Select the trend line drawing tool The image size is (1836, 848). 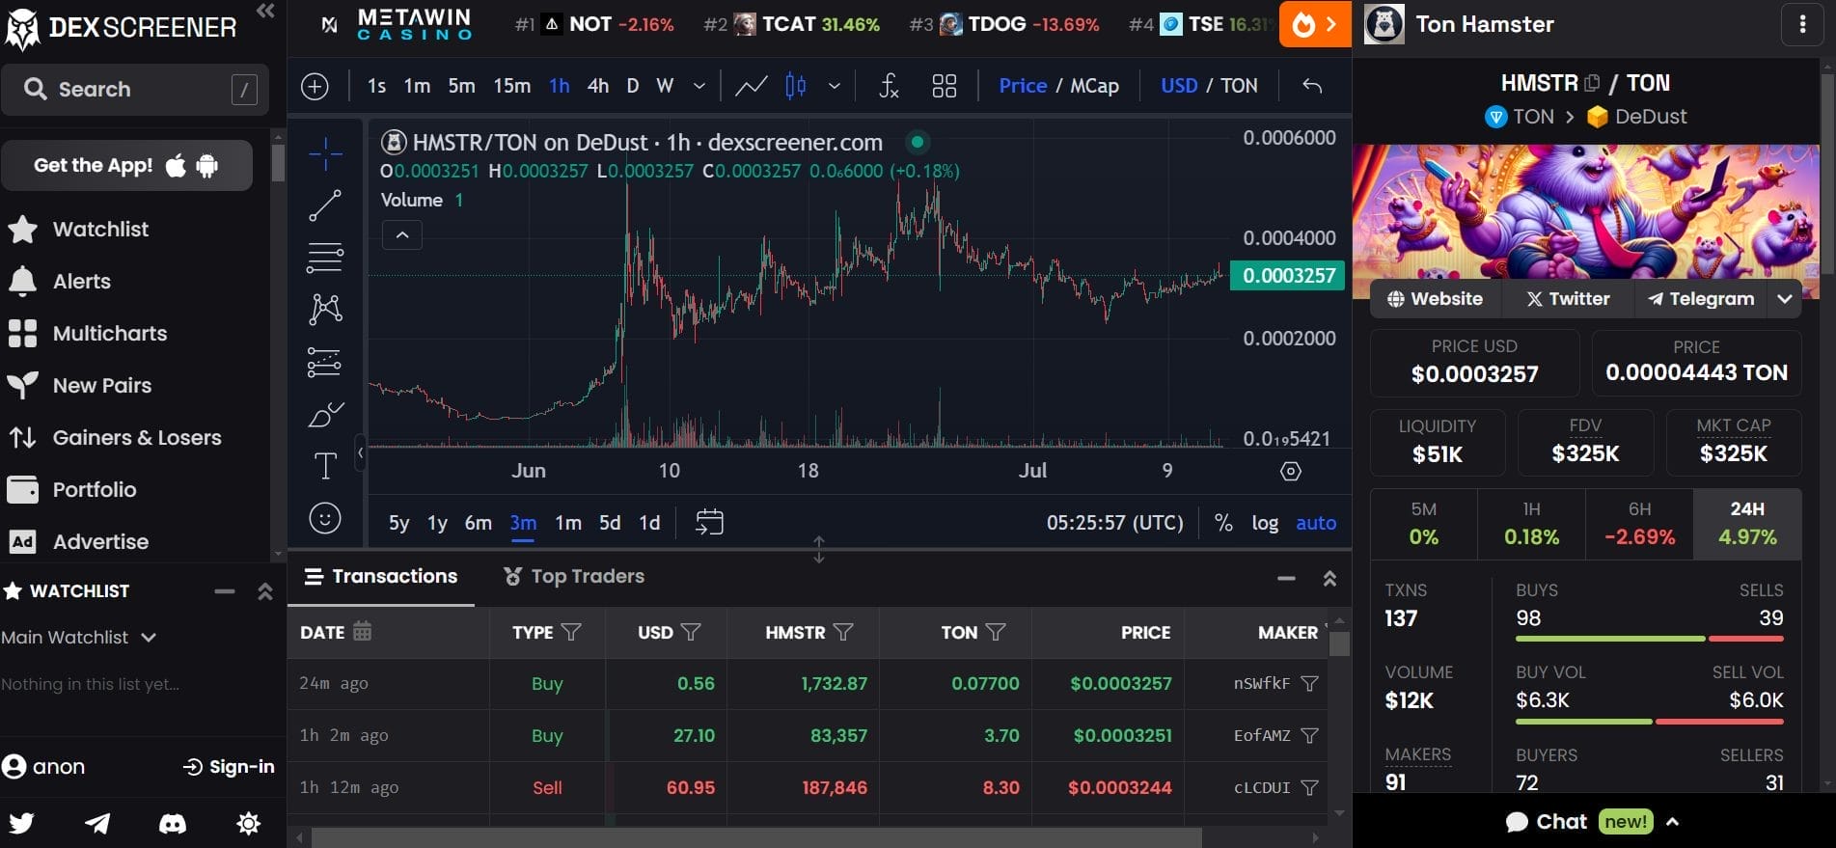click(325, 205)
